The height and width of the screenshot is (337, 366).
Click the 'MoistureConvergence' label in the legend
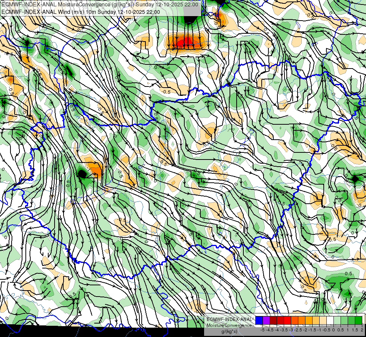coord(229,325)
